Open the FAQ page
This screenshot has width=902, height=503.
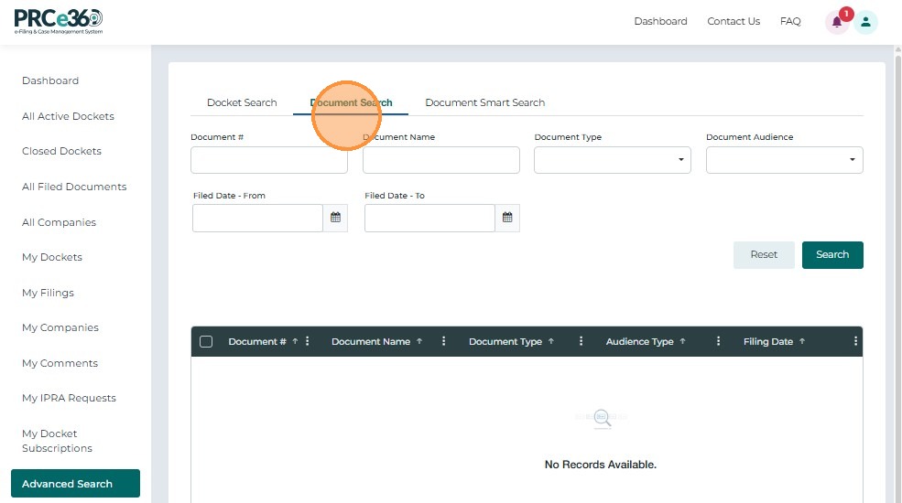tap(790, 21)
